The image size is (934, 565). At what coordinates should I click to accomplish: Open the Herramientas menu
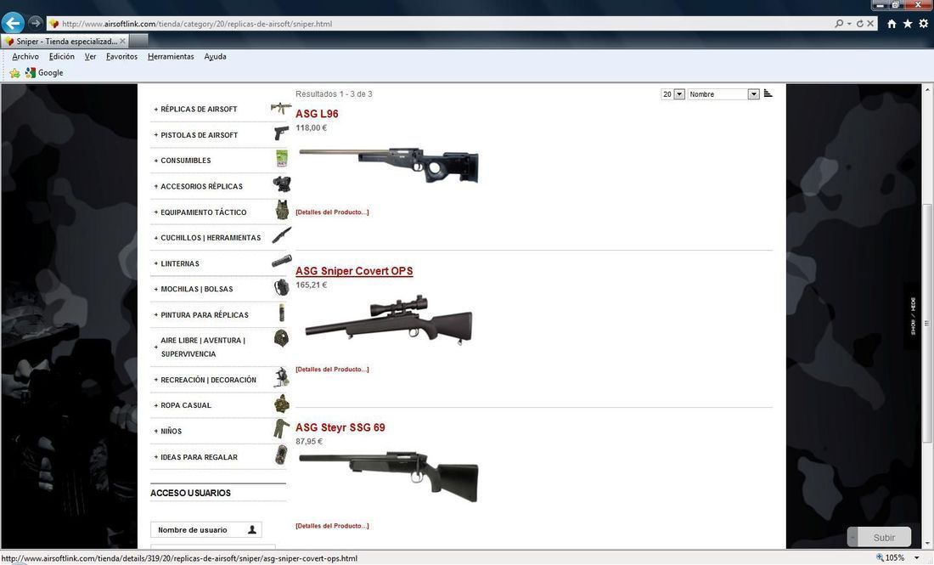coord(171,57)
